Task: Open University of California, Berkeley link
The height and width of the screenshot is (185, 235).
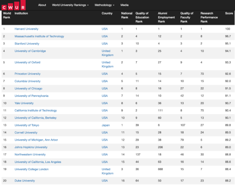Action: point(35,118)
